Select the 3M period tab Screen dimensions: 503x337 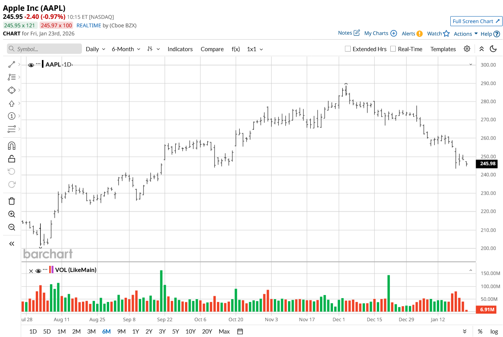pyautogui.click(x=91, y=332)
